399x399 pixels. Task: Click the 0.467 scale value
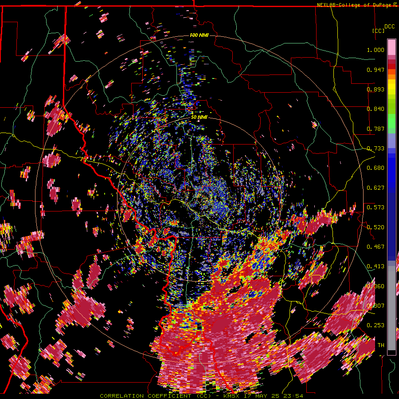pyautogui.click(x=376, y=247)
